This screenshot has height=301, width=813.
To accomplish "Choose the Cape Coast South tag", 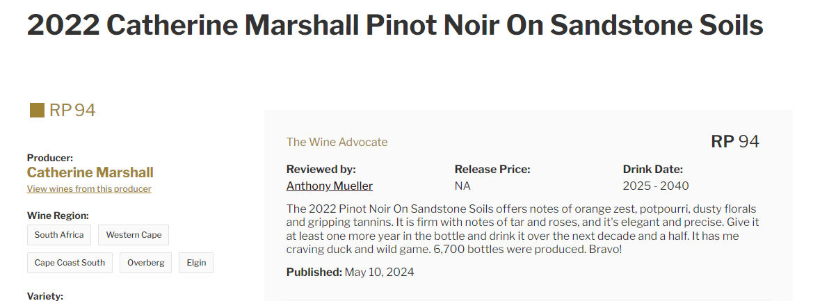I will point(70,263).
